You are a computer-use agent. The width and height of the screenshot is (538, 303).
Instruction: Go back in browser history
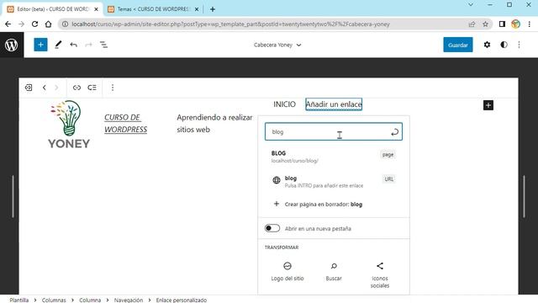pos(8,24)
